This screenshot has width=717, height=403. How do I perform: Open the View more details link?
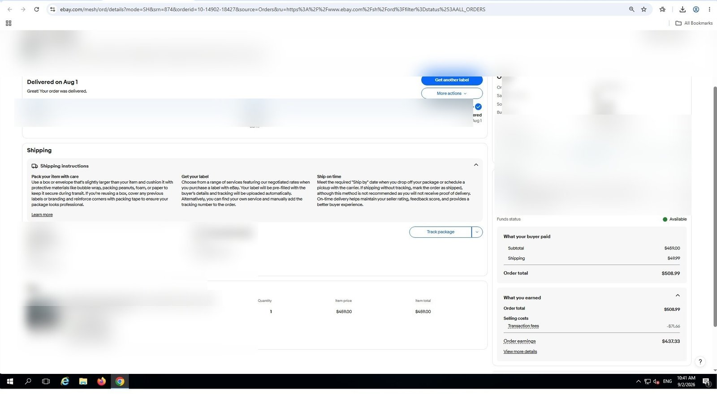pyautogui.click(x=520, y=352)
